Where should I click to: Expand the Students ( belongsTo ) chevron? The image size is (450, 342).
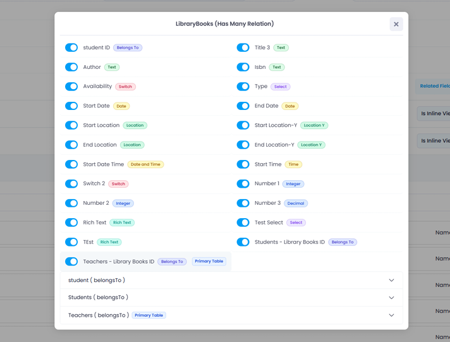391,298
